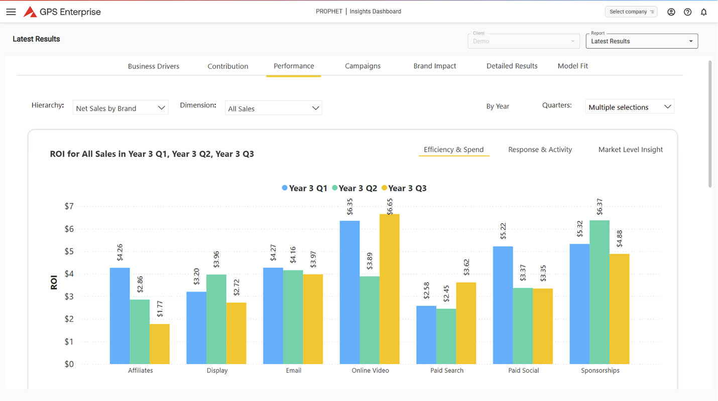Viewport: 718px width, 401px height.
Task: Go to the Campaigns tab
Action: pos(363,66)
